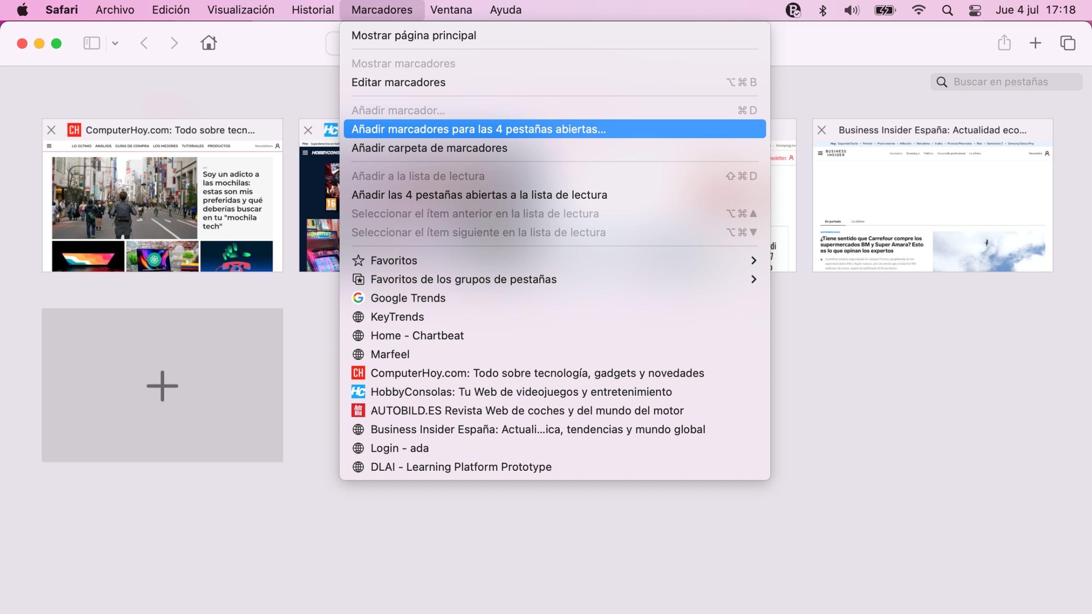Open the Login - ada bookmark
This screenshot has height=614, width=1092.
(555, 448)
